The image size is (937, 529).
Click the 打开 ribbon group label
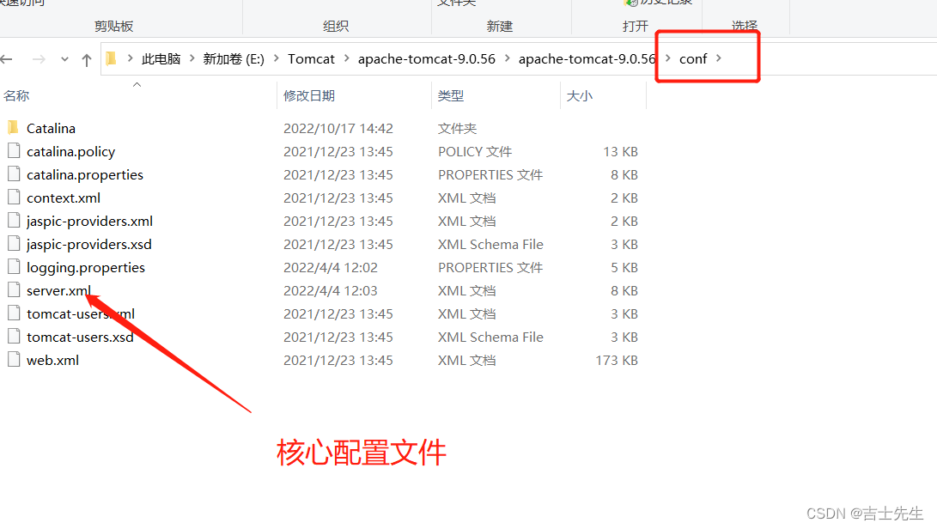point(636,27)
